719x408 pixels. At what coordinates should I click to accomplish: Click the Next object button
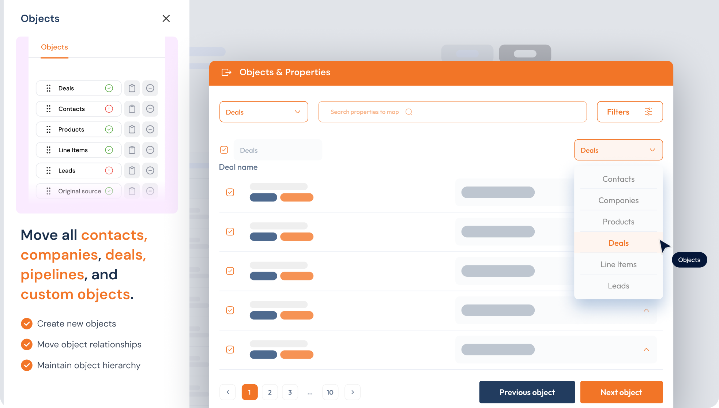(x=621, y=392)
